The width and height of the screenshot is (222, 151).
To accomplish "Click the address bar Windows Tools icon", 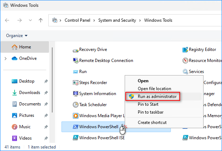I will click(x=54, y=20).
